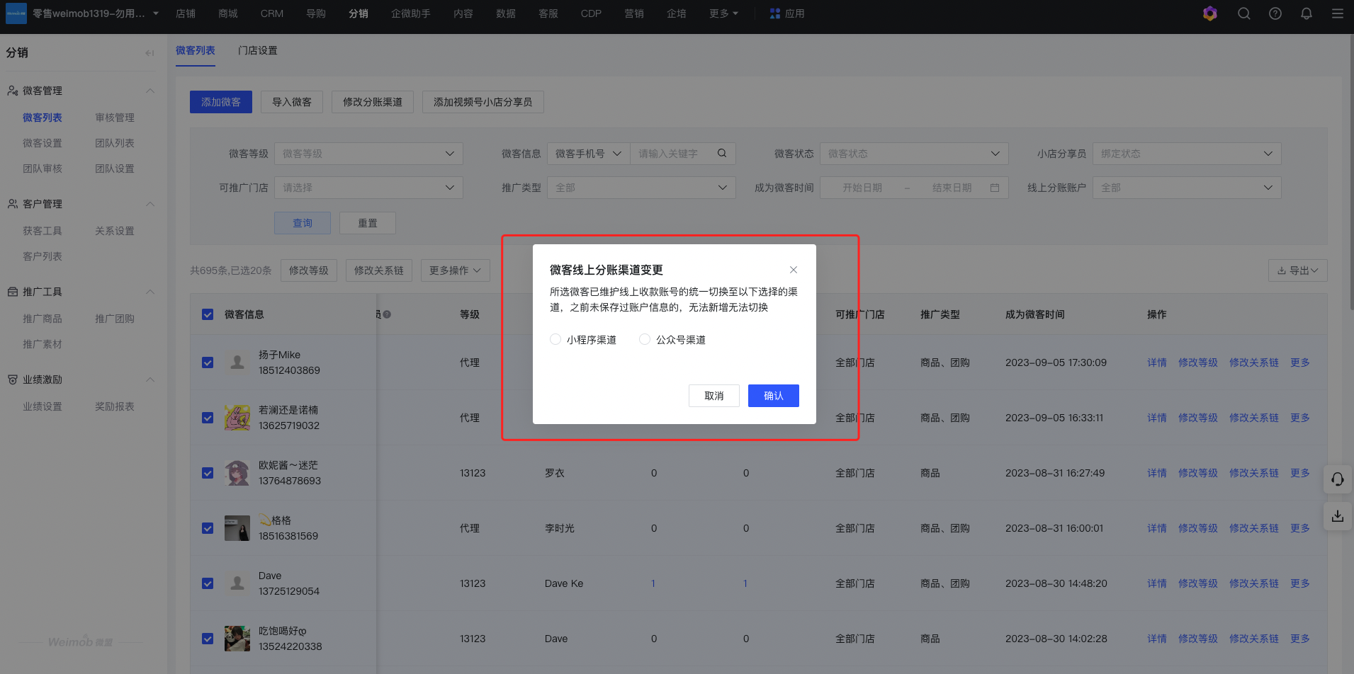Open the search icon in the top bar

coord(1243,13)
